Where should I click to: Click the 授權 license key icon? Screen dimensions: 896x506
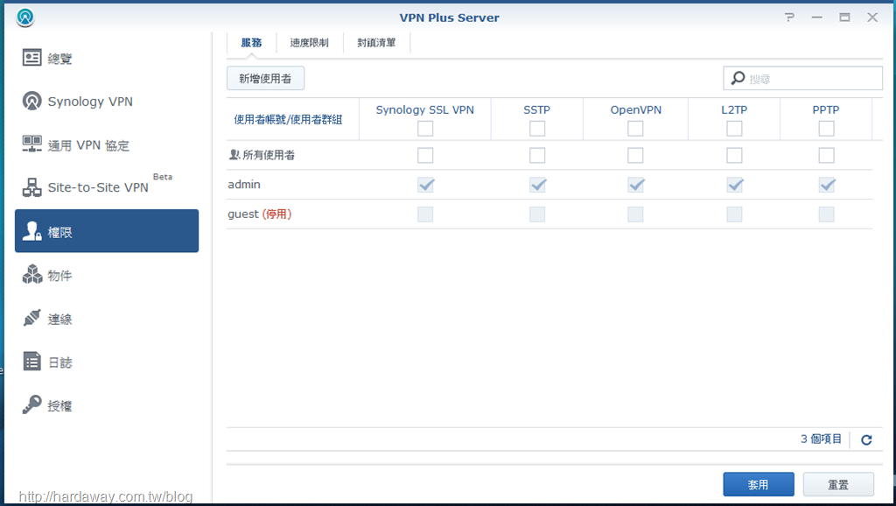click(x=32, y=404)
